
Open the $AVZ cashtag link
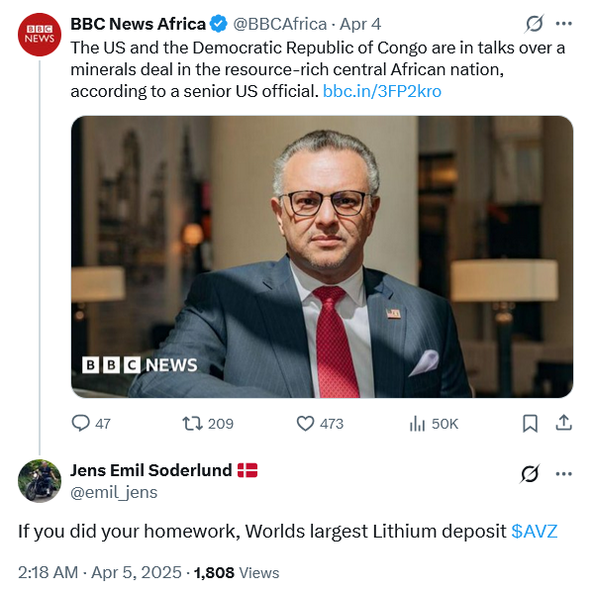pos(535,532)
